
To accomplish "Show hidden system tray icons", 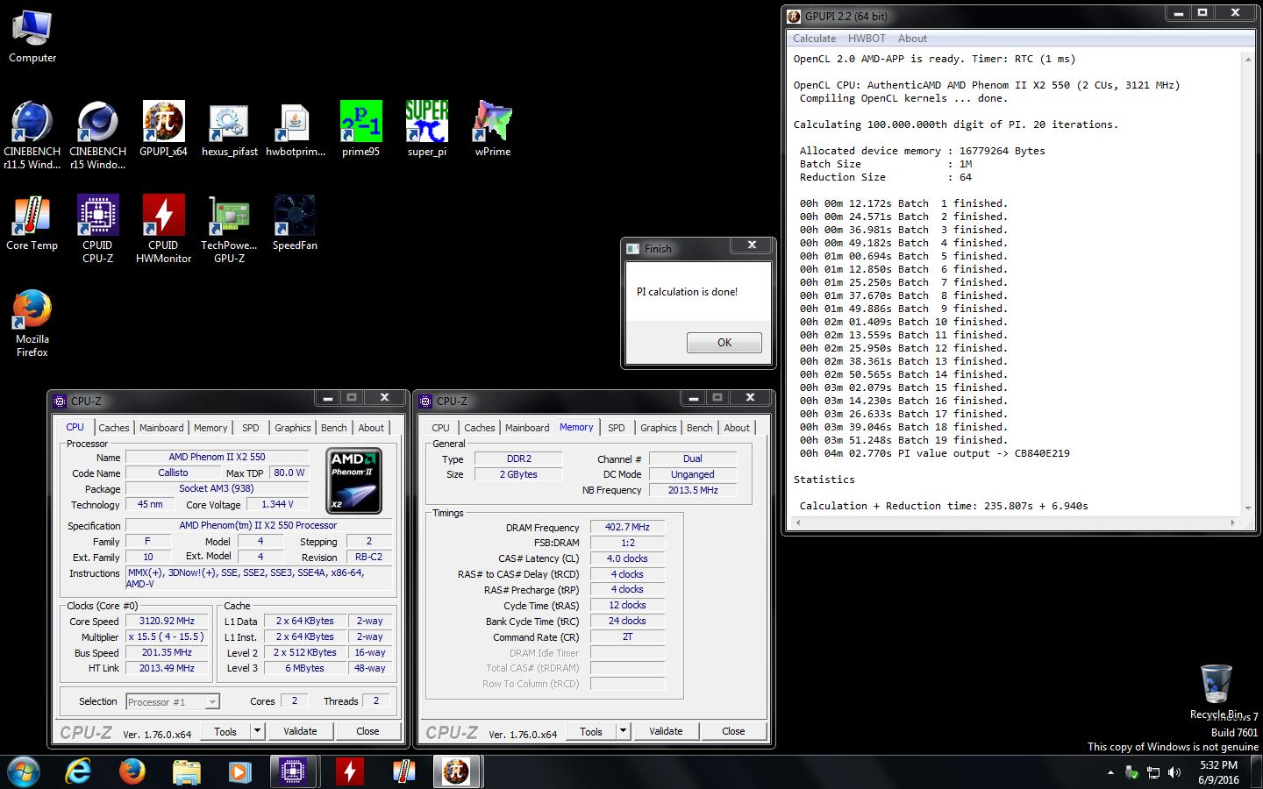I will [1110, 772].
